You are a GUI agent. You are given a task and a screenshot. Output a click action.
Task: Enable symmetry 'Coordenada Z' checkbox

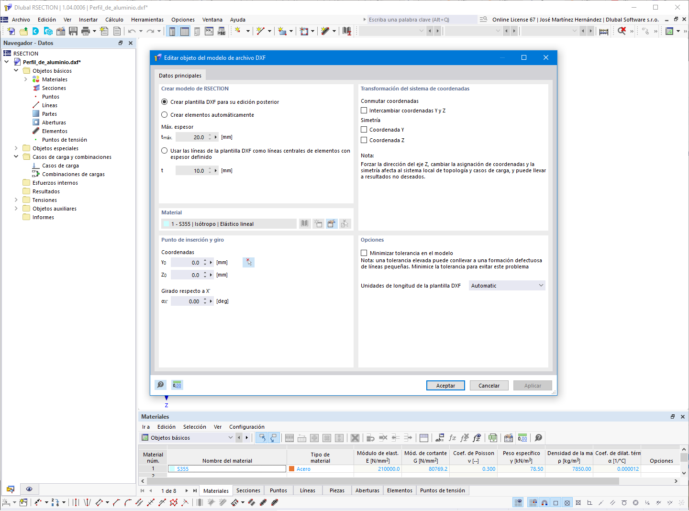[364, 140]
